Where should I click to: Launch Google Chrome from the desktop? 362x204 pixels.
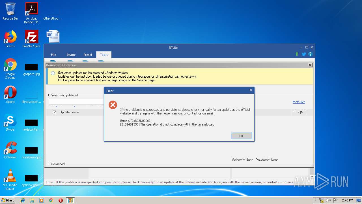pos(10,69)
